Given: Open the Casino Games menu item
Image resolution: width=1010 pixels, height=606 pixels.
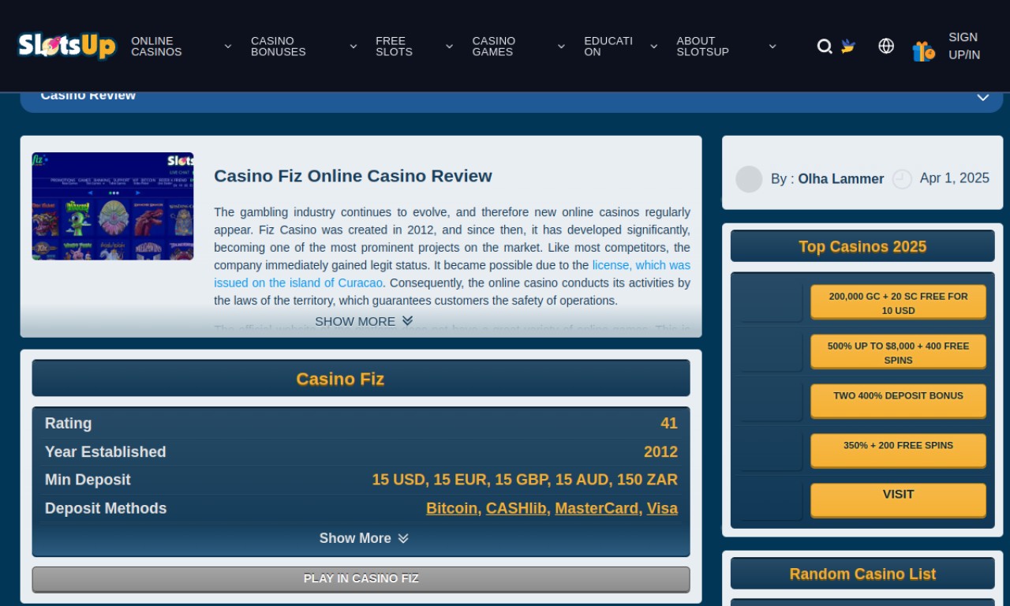Looking at the screenshot, I should pos(494,47).
